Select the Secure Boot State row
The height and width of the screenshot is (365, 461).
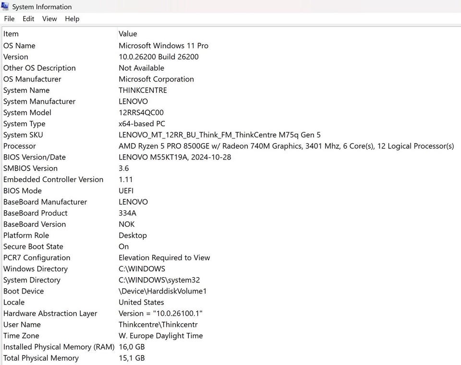33,246
